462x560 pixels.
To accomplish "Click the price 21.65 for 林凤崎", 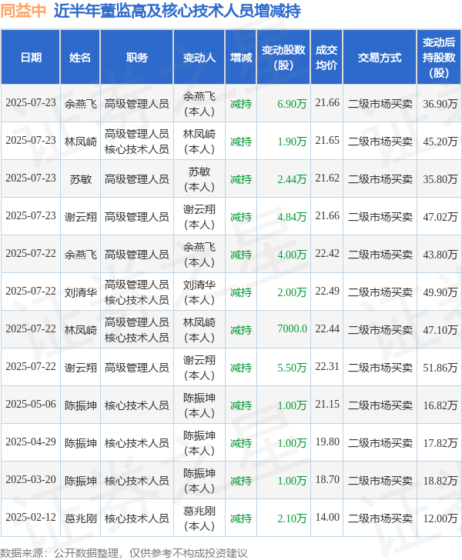I will 326,140.
